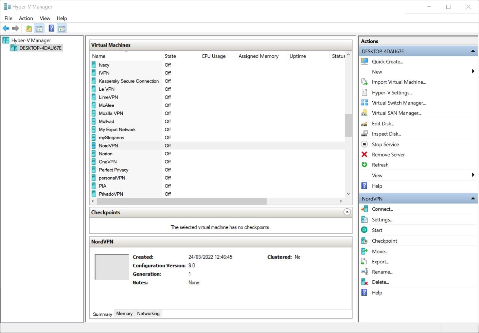The height and width of the screenshot is (333, 479).
Task: Click the red Remove Server icon
Action: point(365,155)
